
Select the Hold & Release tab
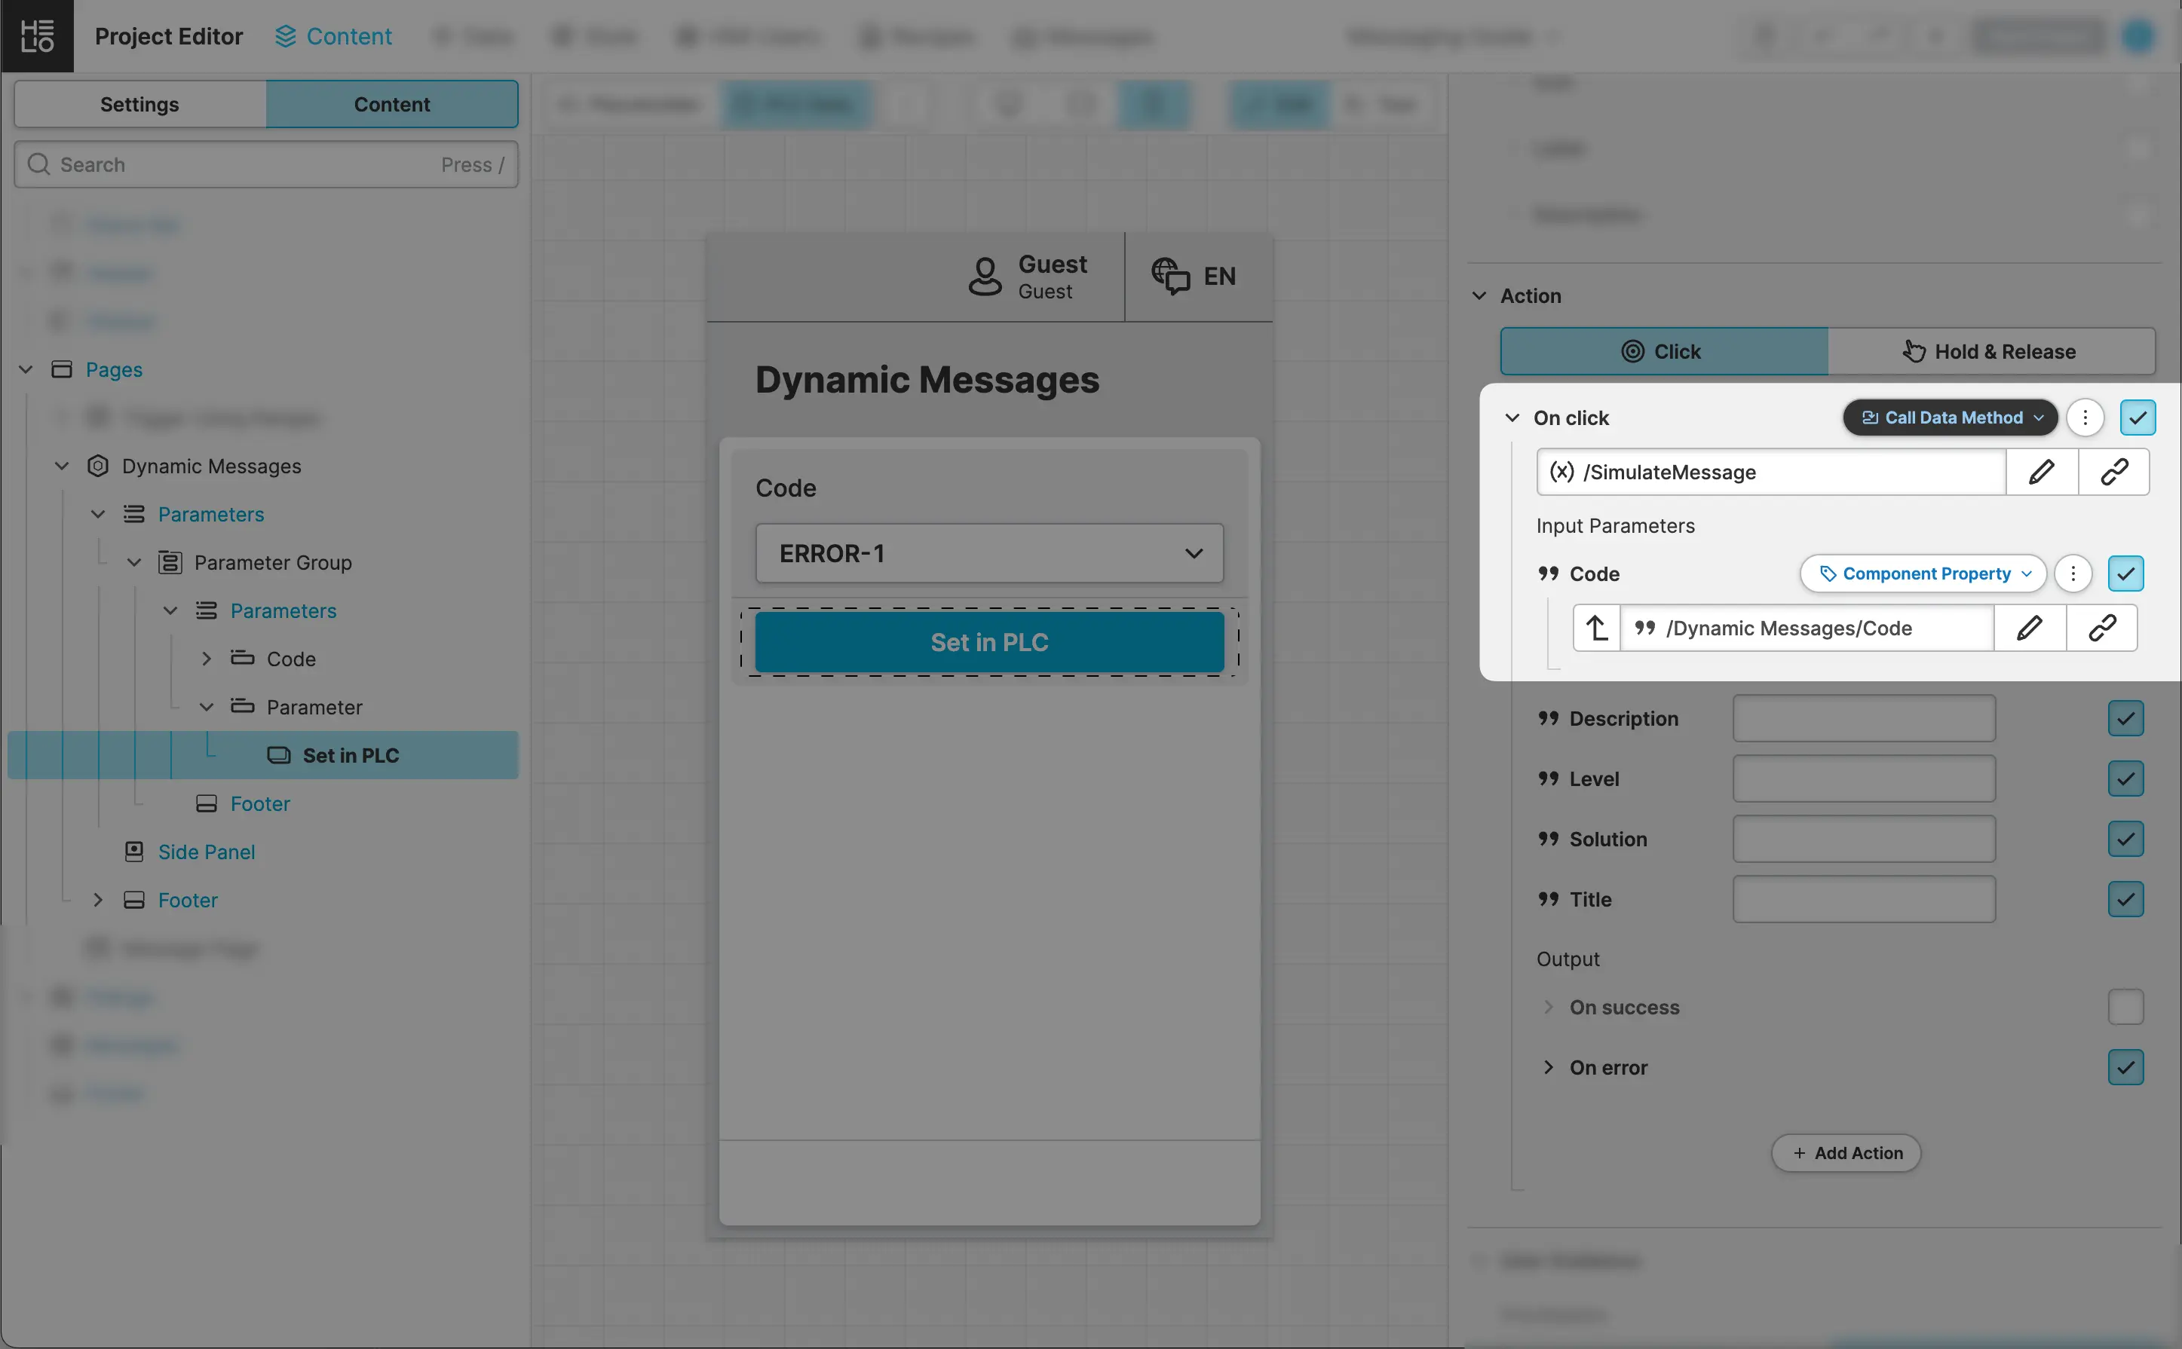(x=1990, y=351)
